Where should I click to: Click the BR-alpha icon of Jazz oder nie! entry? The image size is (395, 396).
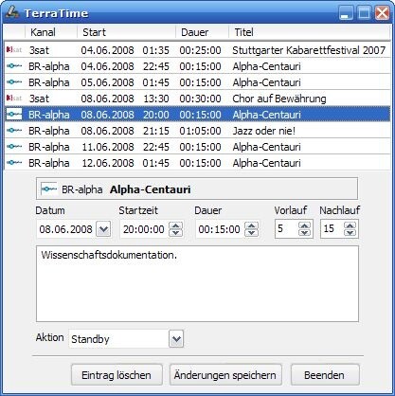tap(14, 131)
